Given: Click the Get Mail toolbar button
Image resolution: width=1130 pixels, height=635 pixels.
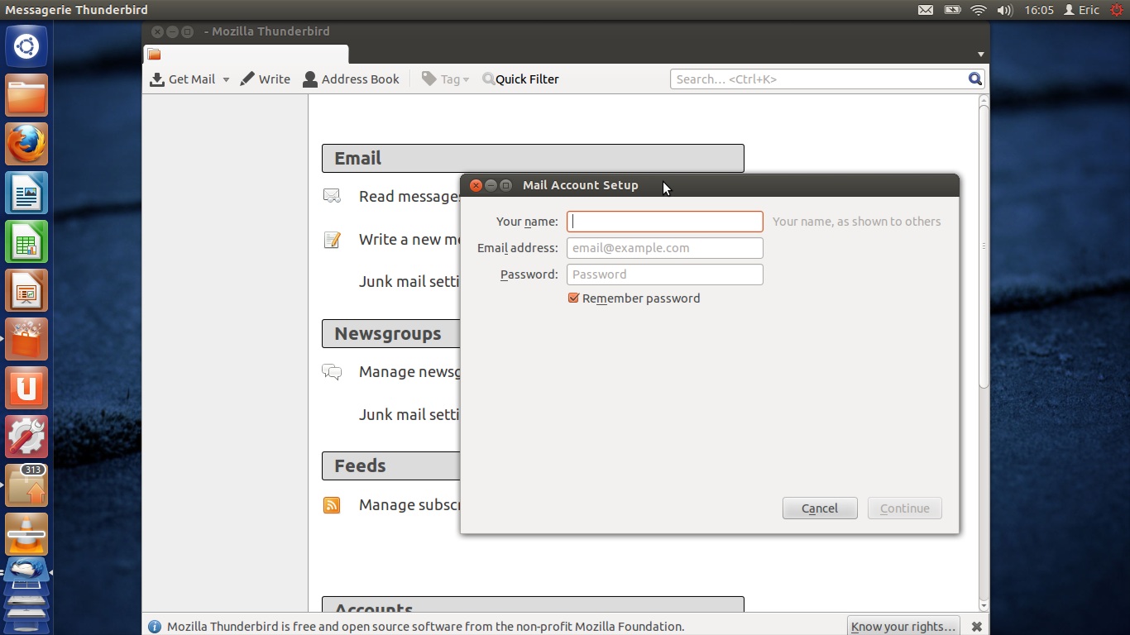Looking at the screenshot, I should 182,79.
